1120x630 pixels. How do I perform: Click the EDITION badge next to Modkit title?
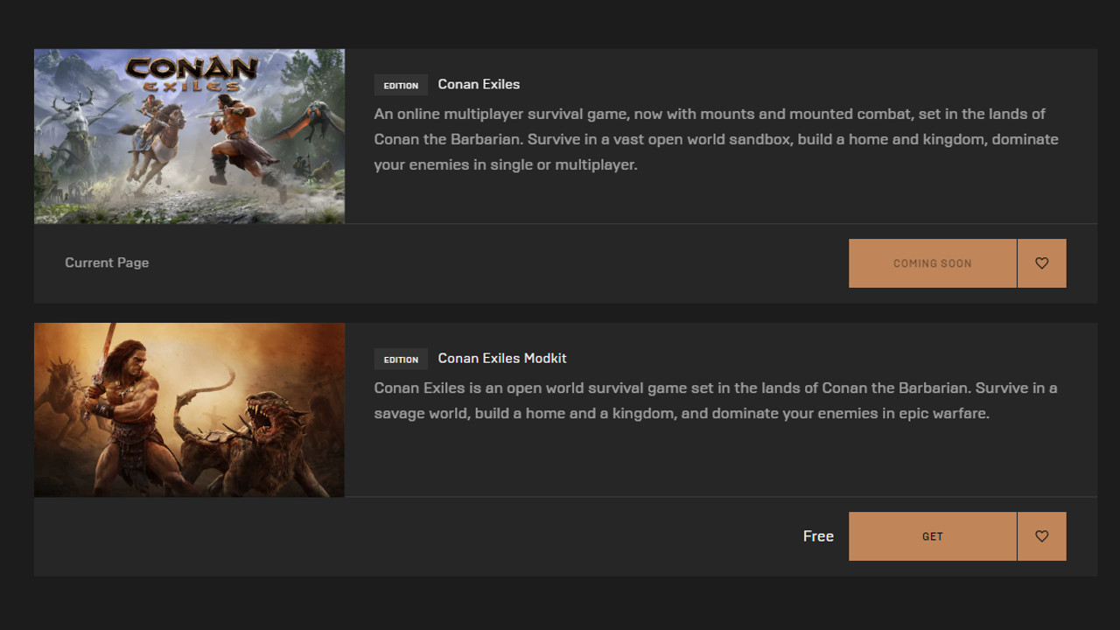click(x=401, y=360)
